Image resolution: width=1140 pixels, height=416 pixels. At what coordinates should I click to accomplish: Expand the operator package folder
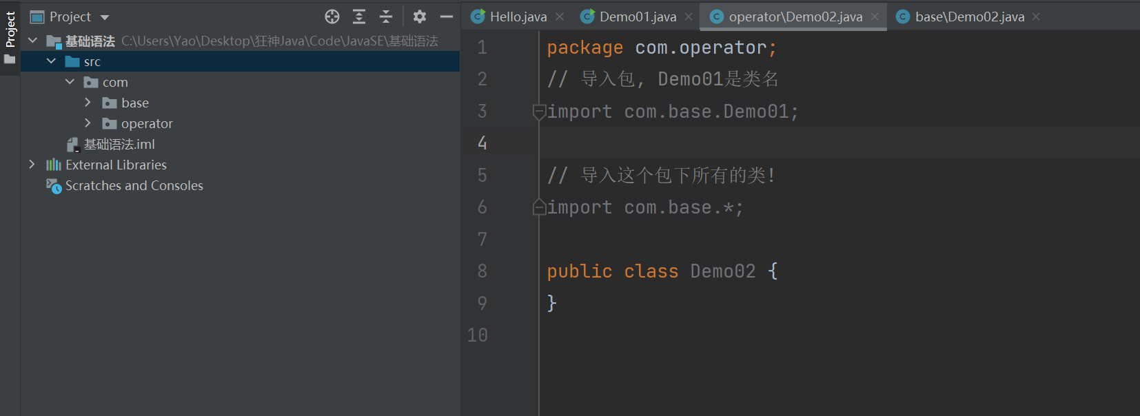click(88, 123)
